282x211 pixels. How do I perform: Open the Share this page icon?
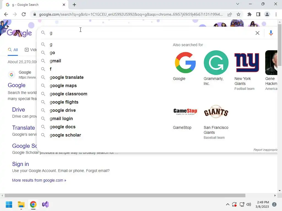click(x=230, y=14)
